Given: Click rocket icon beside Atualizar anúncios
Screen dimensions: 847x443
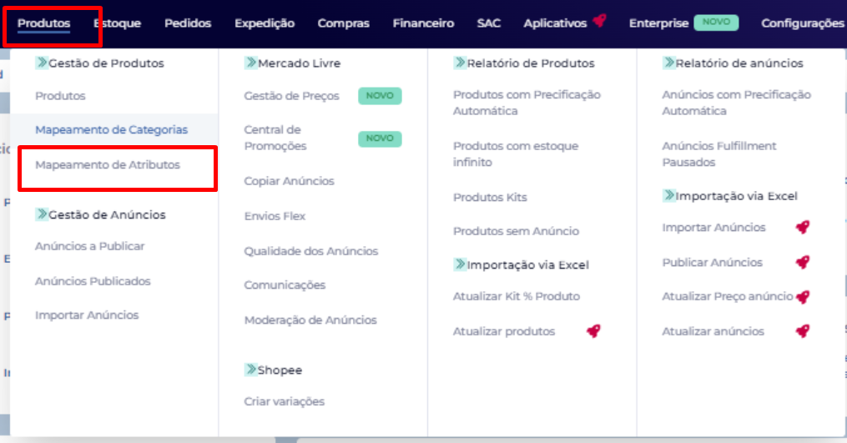Looking at the screenshot, I should pos(802,331).
